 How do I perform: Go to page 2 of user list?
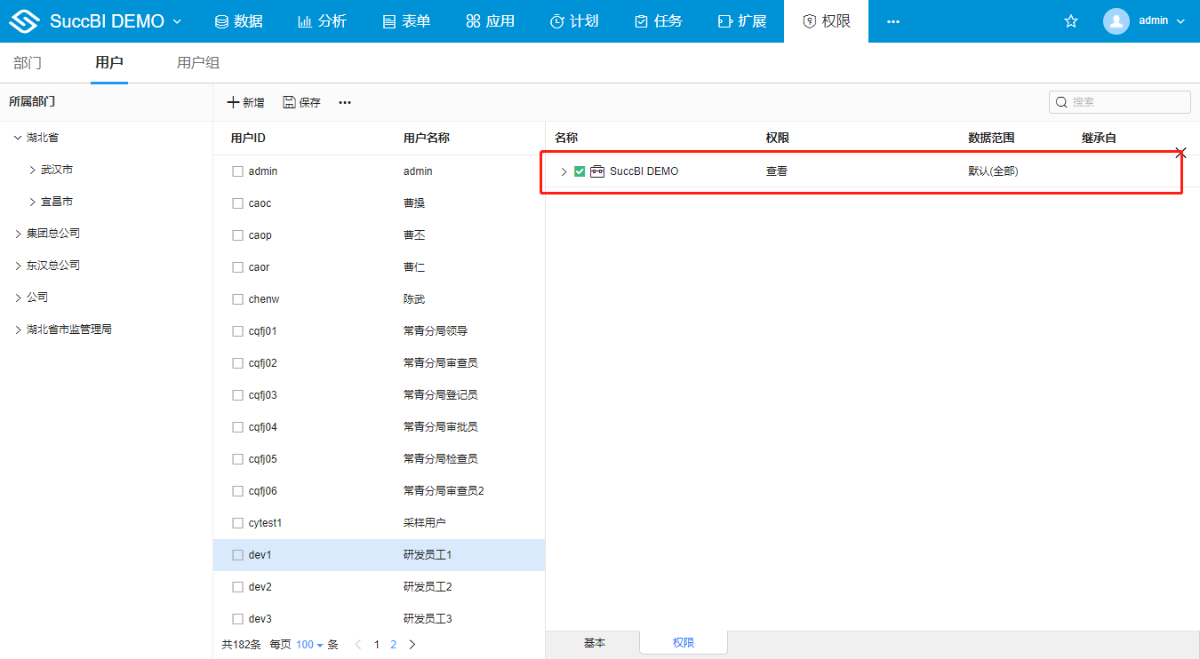coord(393,644)
